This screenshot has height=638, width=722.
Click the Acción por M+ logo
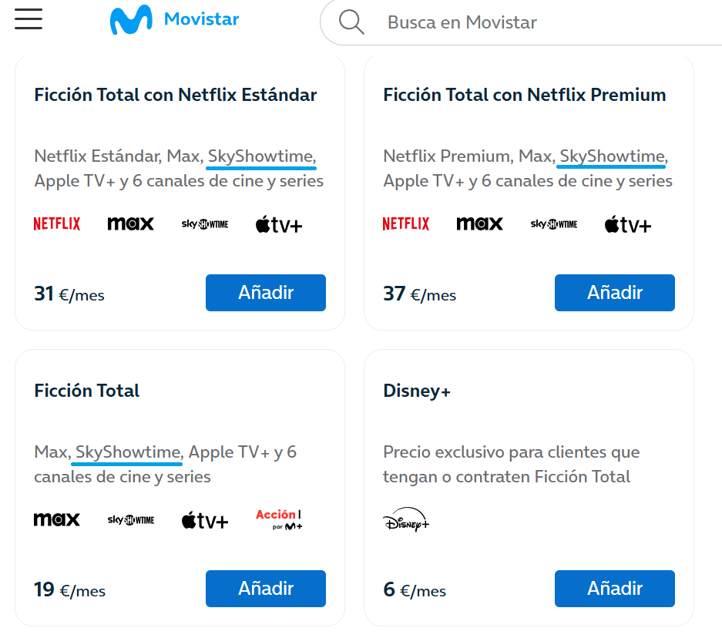(x=278, y=519)
